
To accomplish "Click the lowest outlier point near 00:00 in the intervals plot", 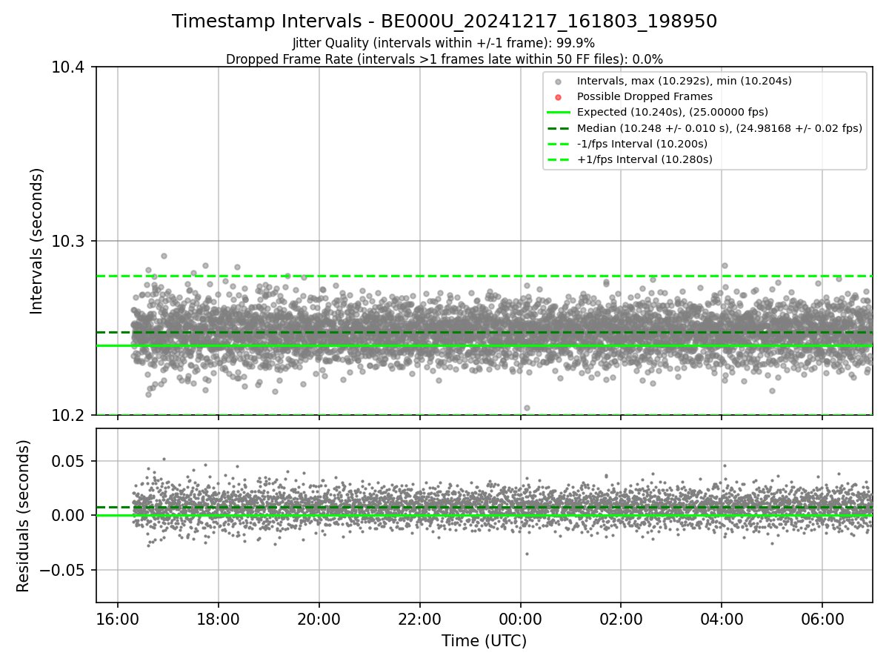I will point(527,408).
